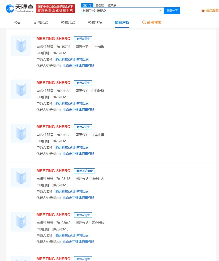Select registration number 70090168 text
Screen dimensions: 219x261
click(63, 135)
